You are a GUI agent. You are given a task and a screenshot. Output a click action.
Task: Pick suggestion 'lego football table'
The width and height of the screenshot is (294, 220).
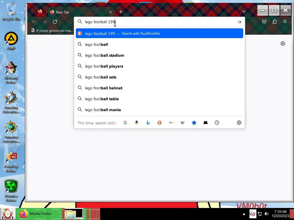coord(159,99)
